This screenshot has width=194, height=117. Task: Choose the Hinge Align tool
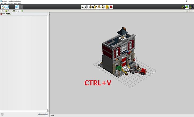click(x=95, y=7)
